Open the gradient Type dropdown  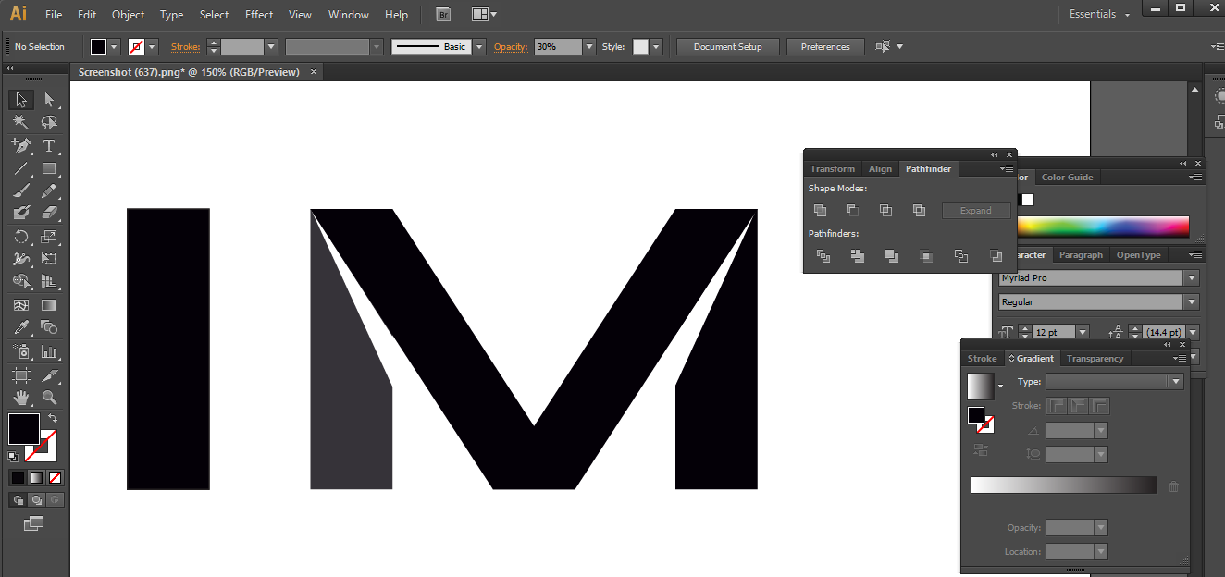click(1175, 380)
